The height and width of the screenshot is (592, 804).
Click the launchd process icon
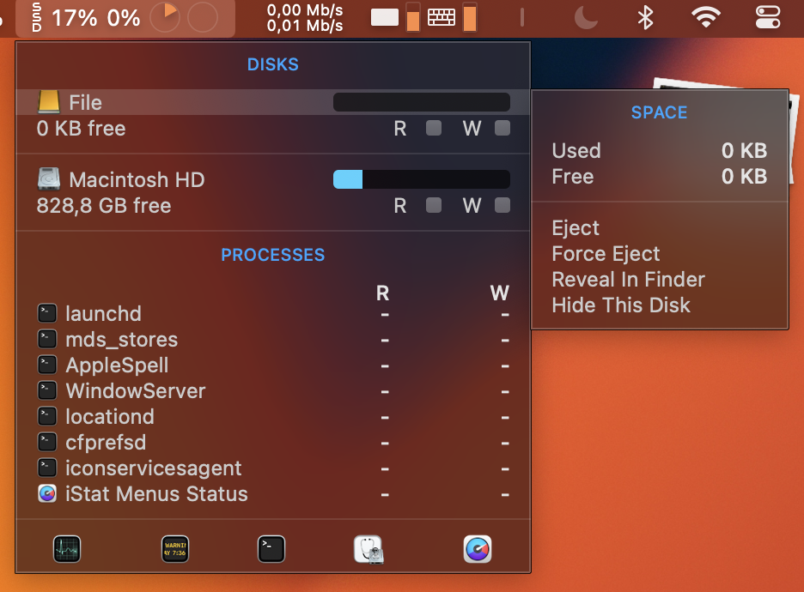tap(47, 313)
